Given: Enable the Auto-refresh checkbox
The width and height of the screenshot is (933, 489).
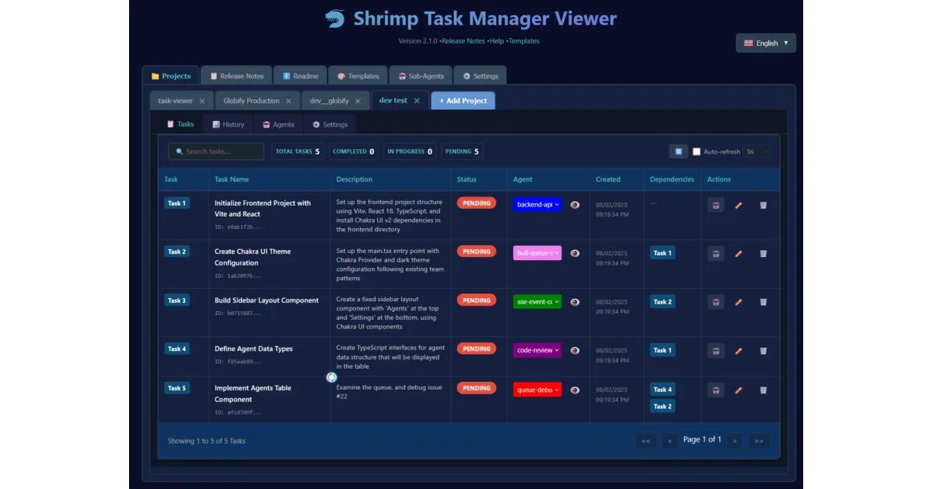Looking at the screenshot, I should (x=697, y=151).
